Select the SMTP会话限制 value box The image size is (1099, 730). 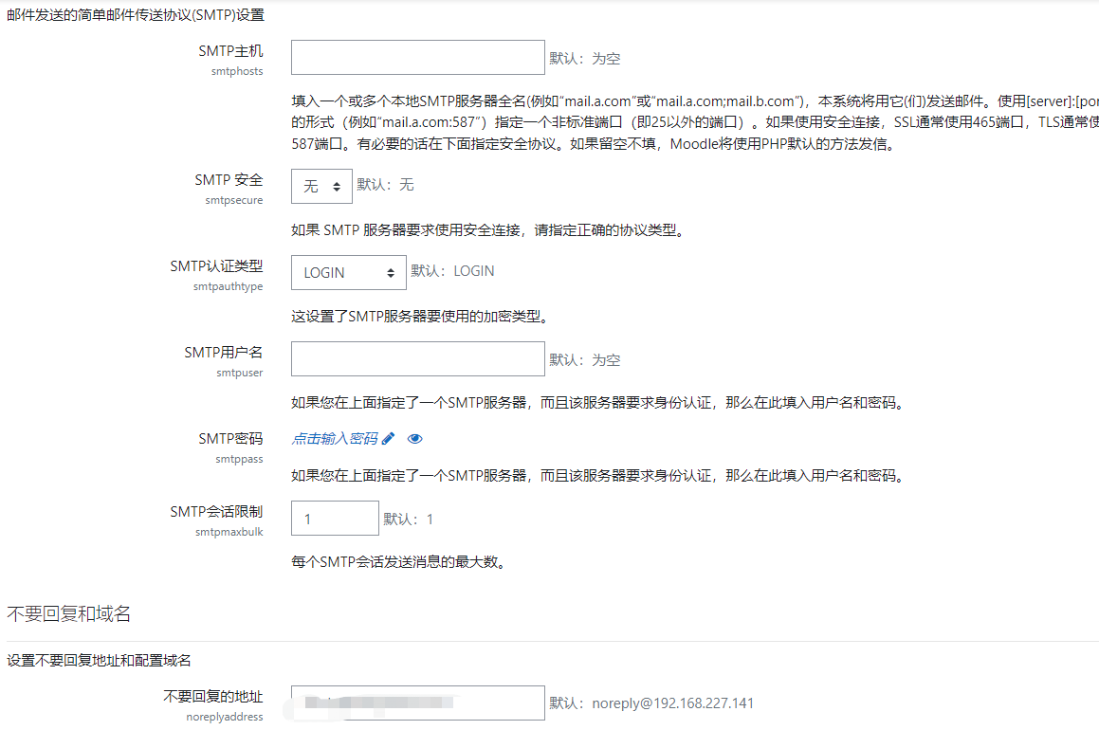click(x=335, y=518)
